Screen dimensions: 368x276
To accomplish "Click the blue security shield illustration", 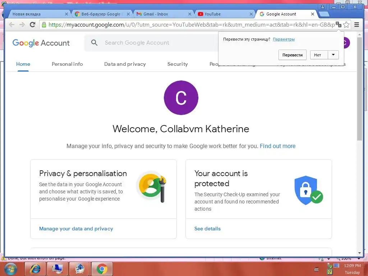I will (x=308, y=190).
